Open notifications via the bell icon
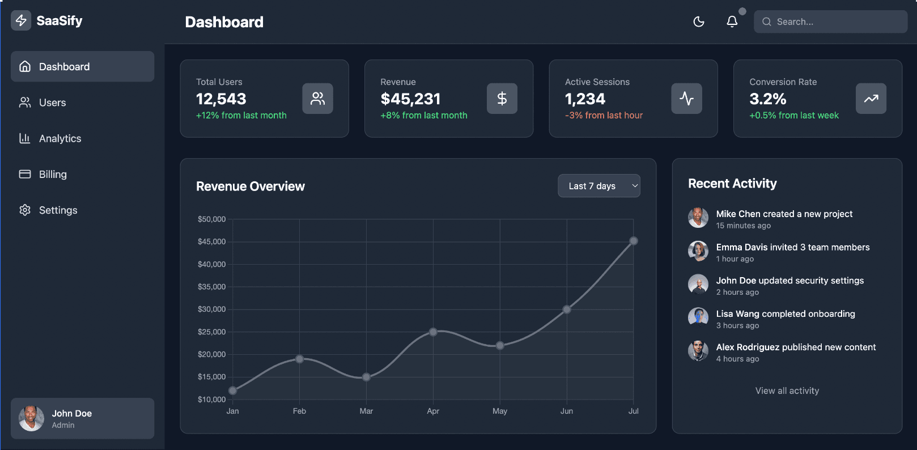The image size is (917, 450). (732, 22)
